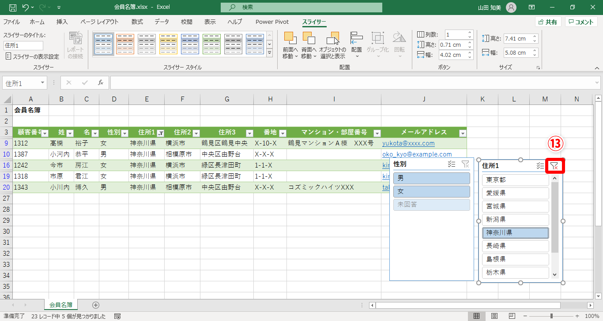Open the Name Box dropdown arrow
603x321 pixels.
tap(42, 82)
